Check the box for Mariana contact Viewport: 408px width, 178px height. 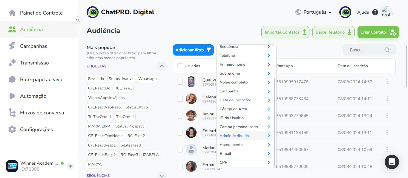point(180,149)
